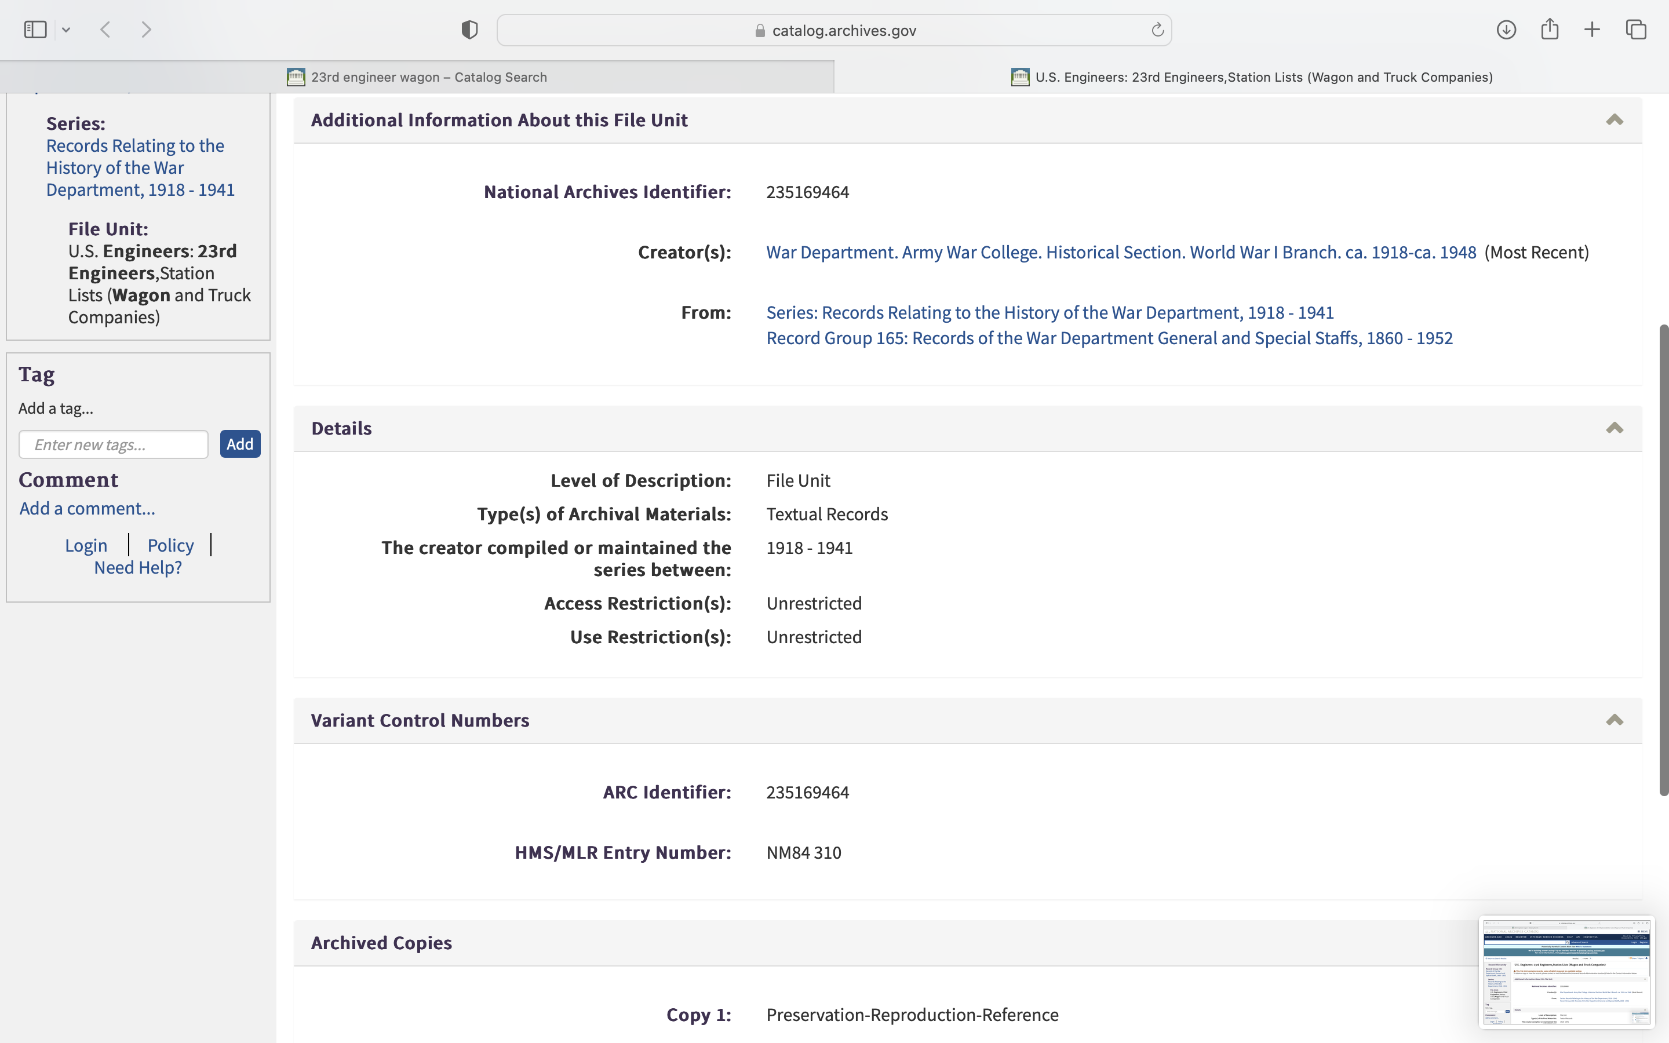Image resolution: width=1669 pixels, height=1043 pixels.
Task: Open the sidebar dropdown chevron
Action: tap(66, 30)
